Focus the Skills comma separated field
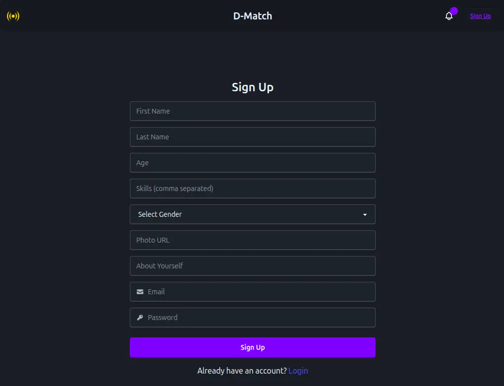 [253, 189]
